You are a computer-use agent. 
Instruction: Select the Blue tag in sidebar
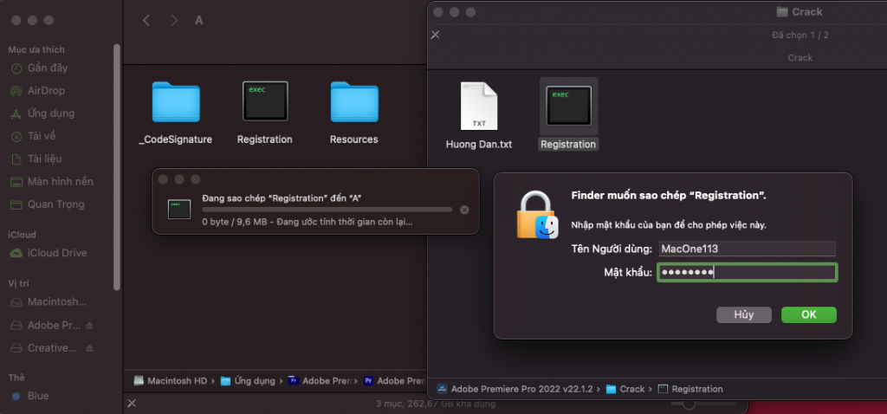38,396
